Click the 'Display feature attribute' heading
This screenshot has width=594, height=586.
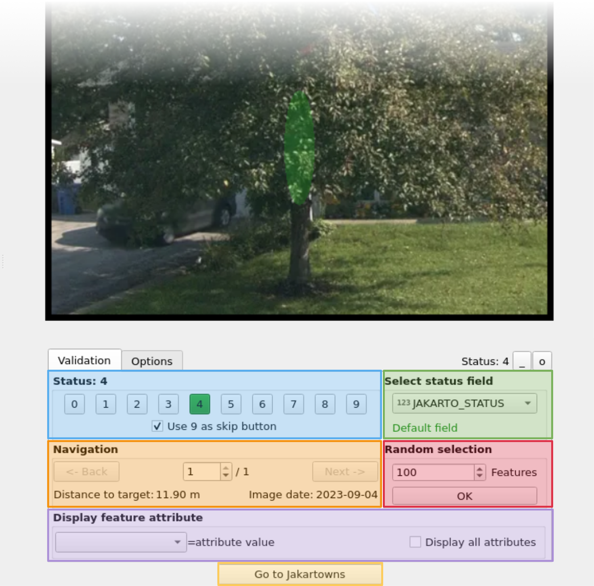coord(128,517)
